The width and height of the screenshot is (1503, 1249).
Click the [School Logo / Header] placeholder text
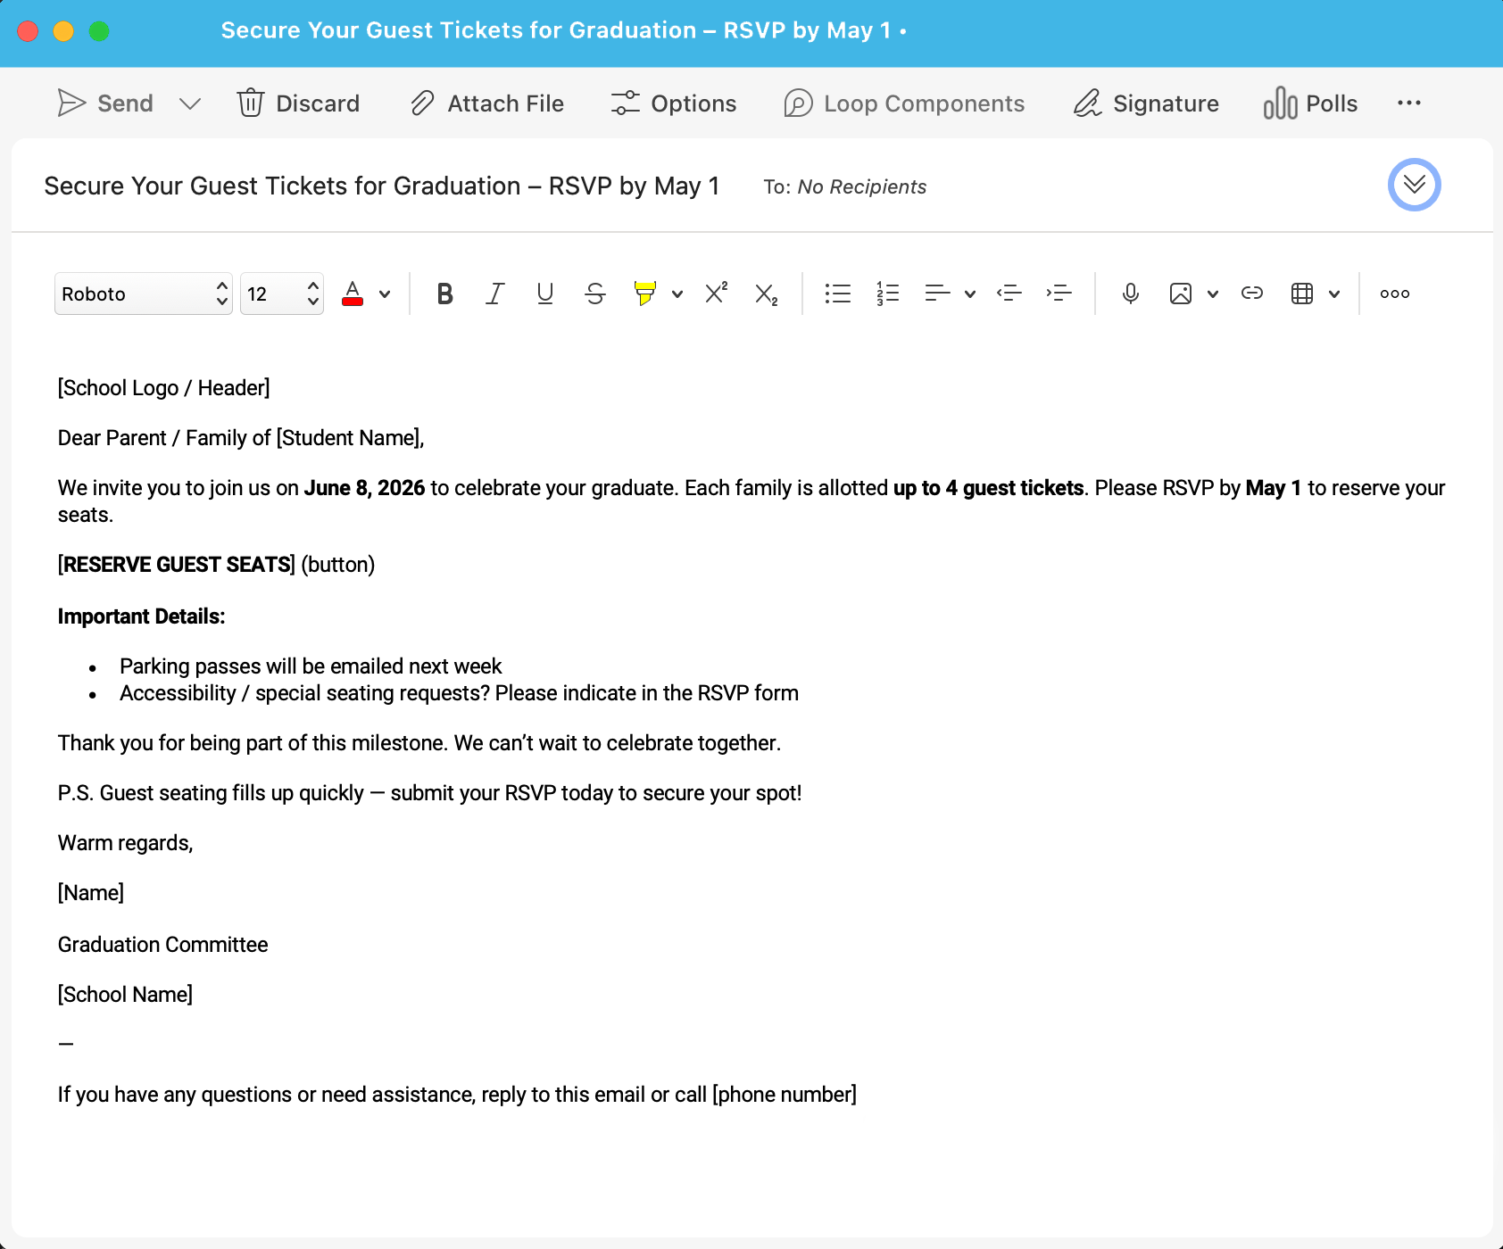163,388
